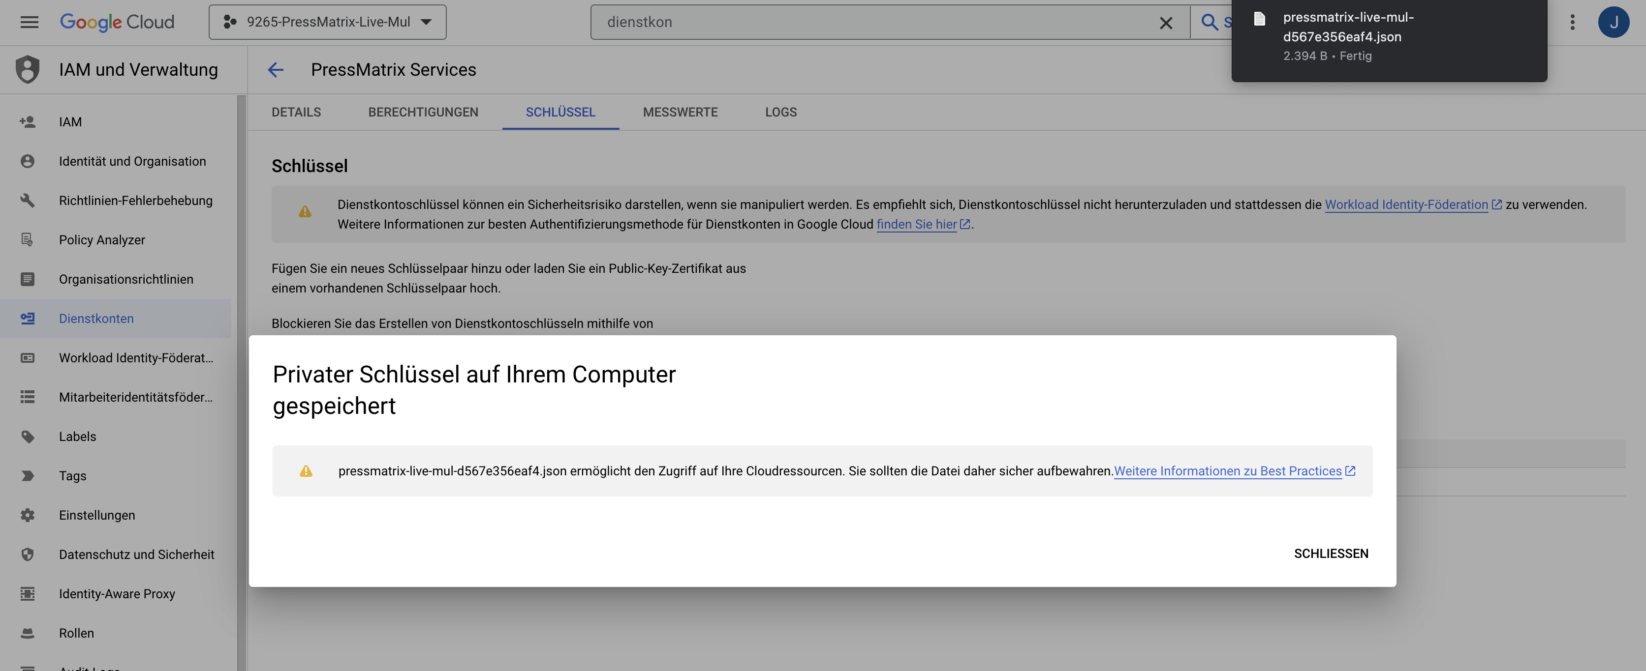The height and width of the screenshot is (671, 1646).
Task: Click the IAM add-person icon
Action: [28, 122]
